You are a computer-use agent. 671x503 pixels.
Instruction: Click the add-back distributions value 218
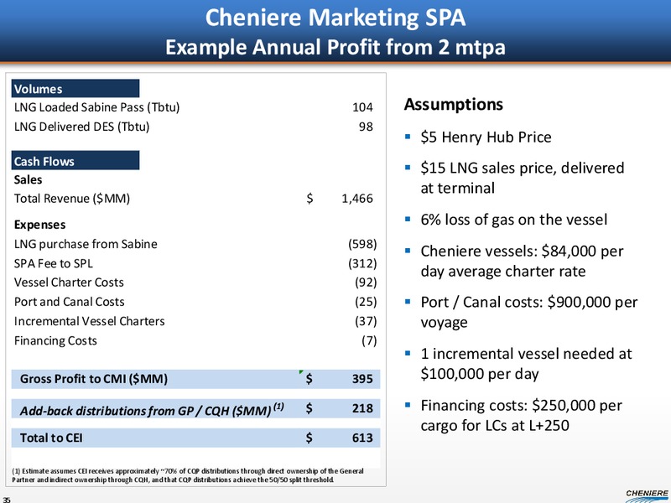[362, 408]
